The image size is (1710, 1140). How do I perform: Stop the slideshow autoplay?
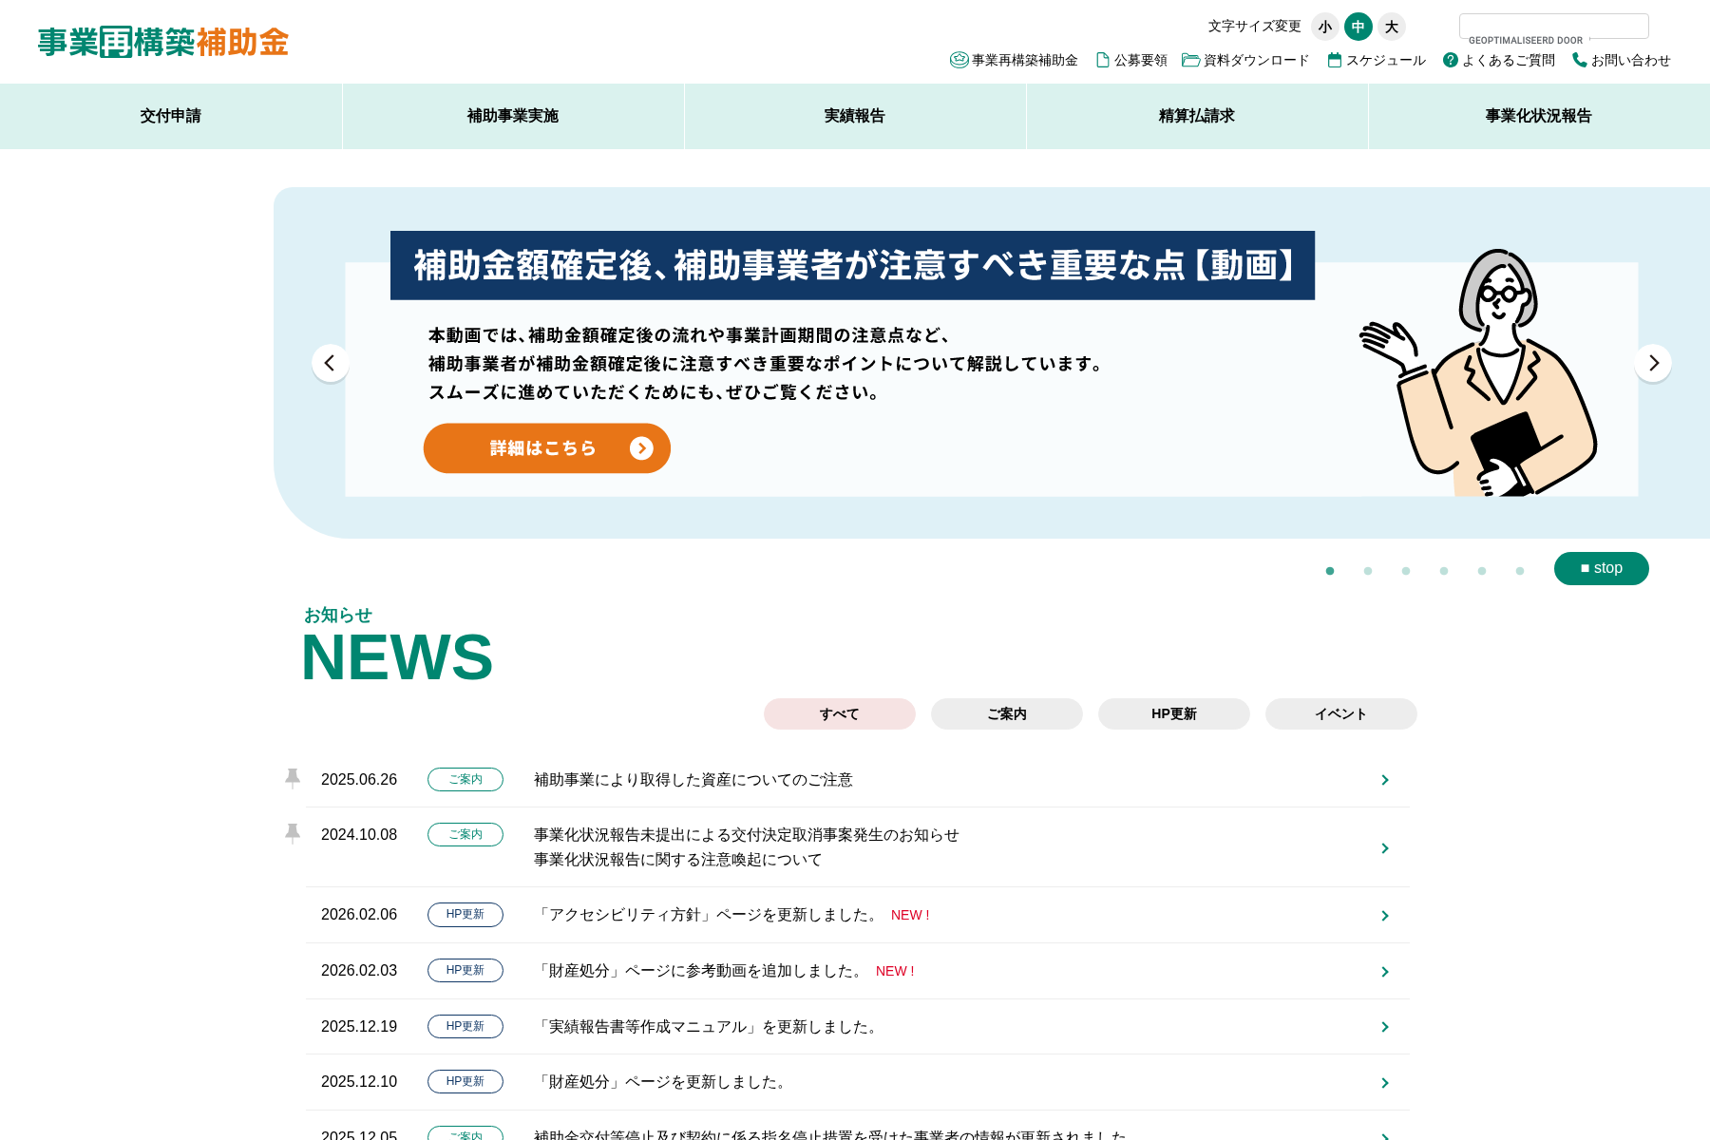pyautogui.click(x=1601, y=568)
